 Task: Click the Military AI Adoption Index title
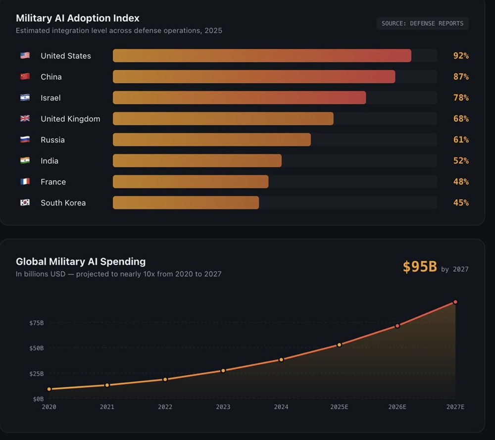(x=78, y=18)
